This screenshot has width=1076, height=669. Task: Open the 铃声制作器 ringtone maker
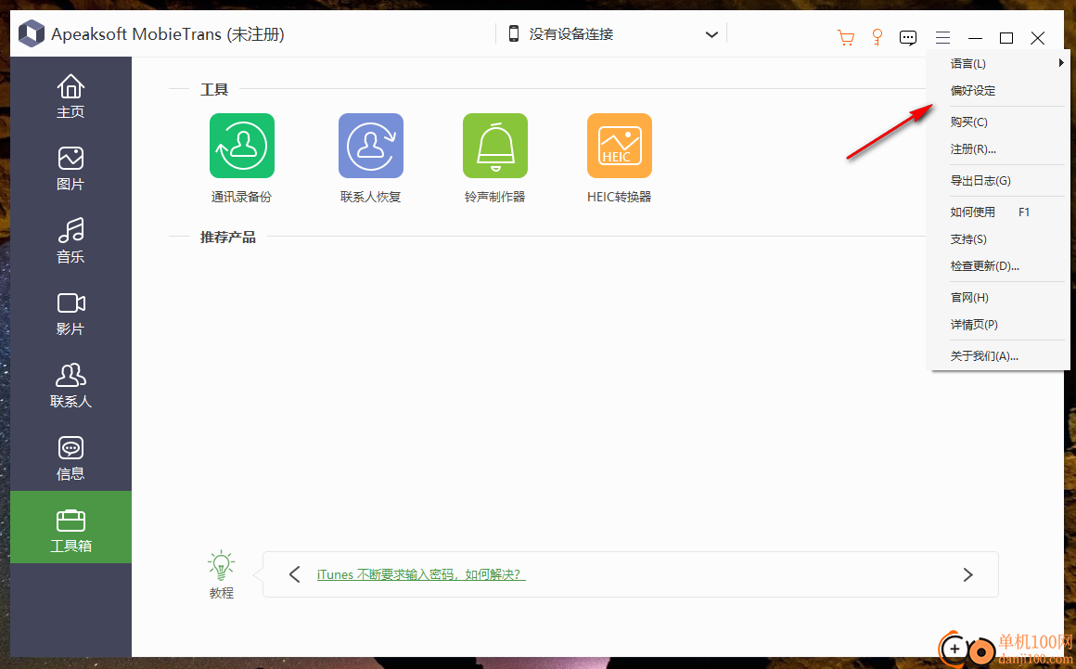pos(494,146)
